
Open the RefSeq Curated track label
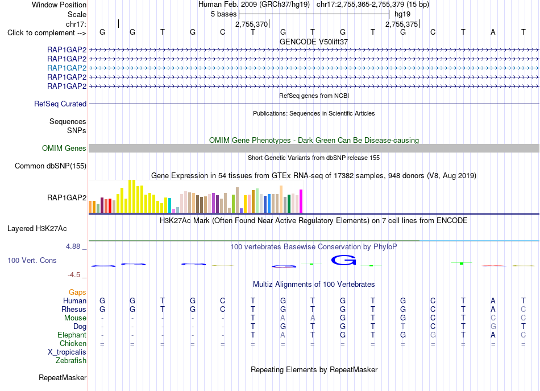[x=60, y=104]
